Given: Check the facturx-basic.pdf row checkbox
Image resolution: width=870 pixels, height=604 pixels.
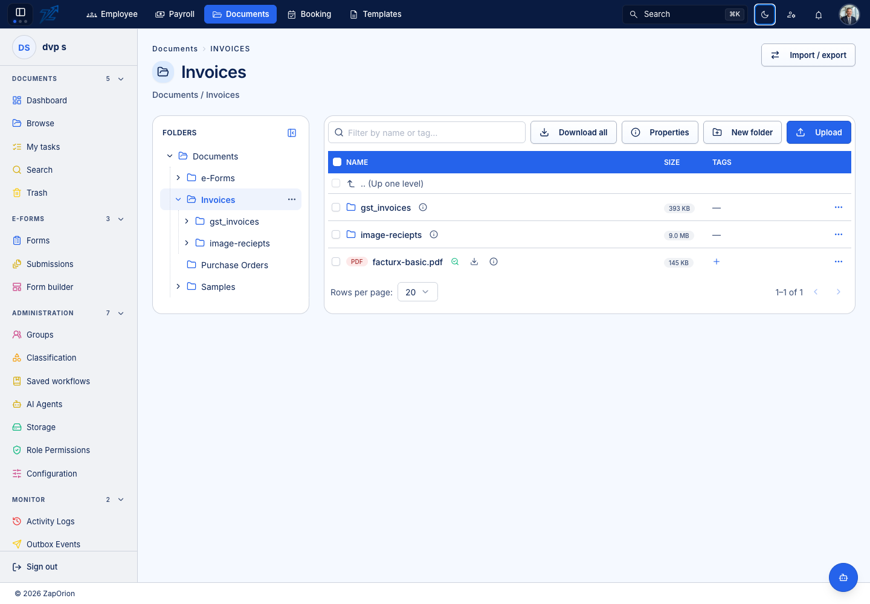Looking at the screenshot, I should coord(336,262).
